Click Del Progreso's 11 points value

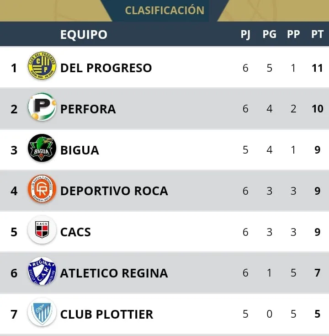[317, 68]
